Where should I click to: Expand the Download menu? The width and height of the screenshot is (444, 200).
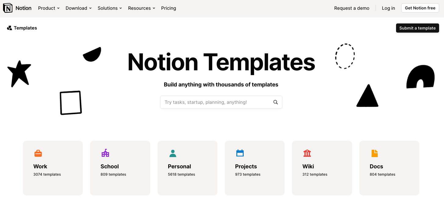coord(78,8)
